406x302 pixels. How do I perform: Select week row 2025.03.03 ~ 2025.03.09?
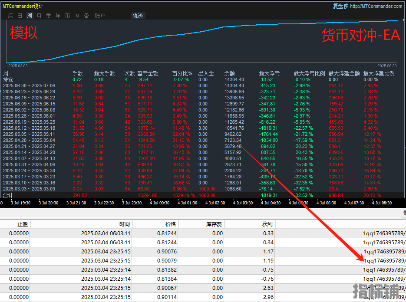click(x=202, y=189)
